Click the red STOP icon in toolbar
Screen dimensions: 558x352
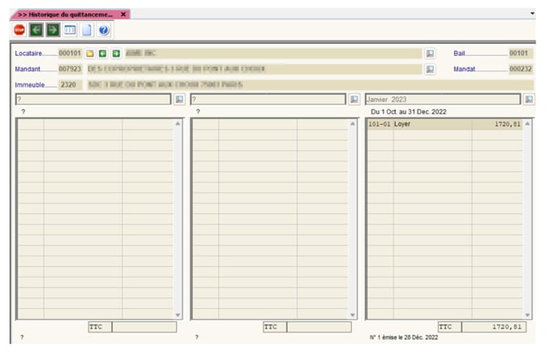coord(19,30)
